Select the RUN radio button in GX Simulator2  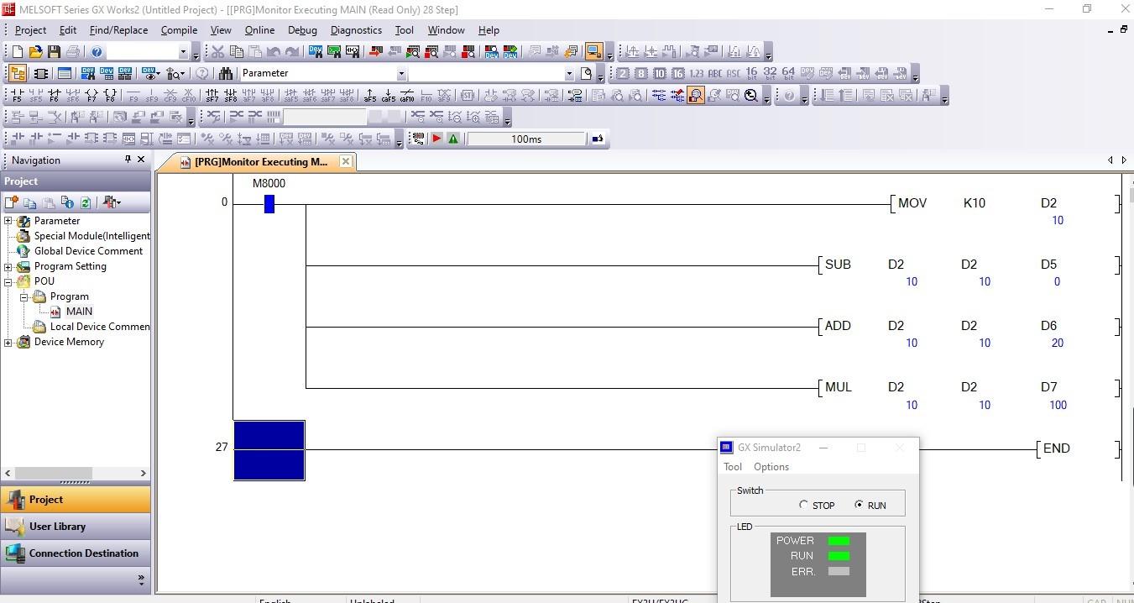coord(859,505)
